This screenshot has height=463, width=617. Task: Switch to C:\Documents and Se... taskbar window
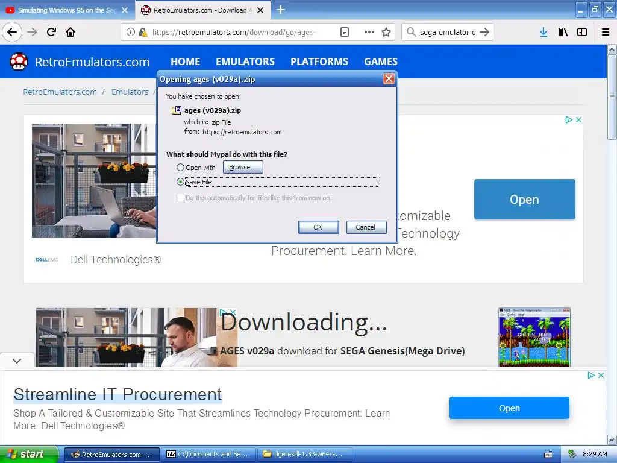[x=208, y=455]
